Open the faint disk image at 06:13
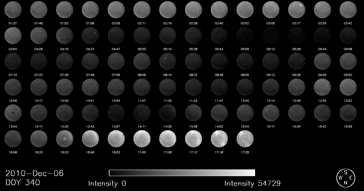 [x=271, y=35]
